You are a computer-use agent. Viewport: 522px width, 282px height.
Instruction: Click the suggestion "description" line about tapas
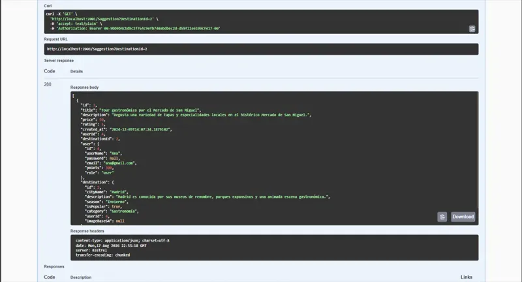[x=196, y=115]
